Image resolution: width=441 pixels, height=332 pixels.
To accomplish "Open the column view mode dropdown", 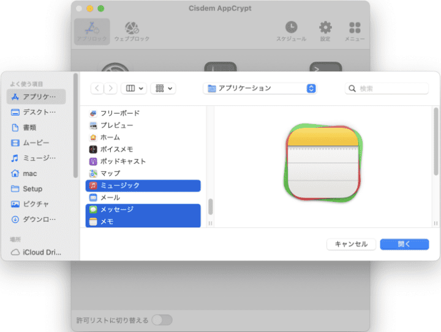I will click(x=134, y=89).
